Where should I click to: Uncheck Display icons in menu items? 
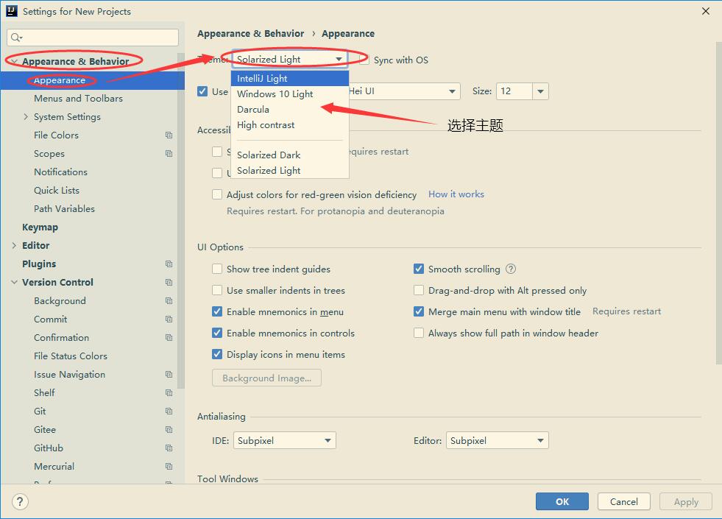tap(217, 354)
